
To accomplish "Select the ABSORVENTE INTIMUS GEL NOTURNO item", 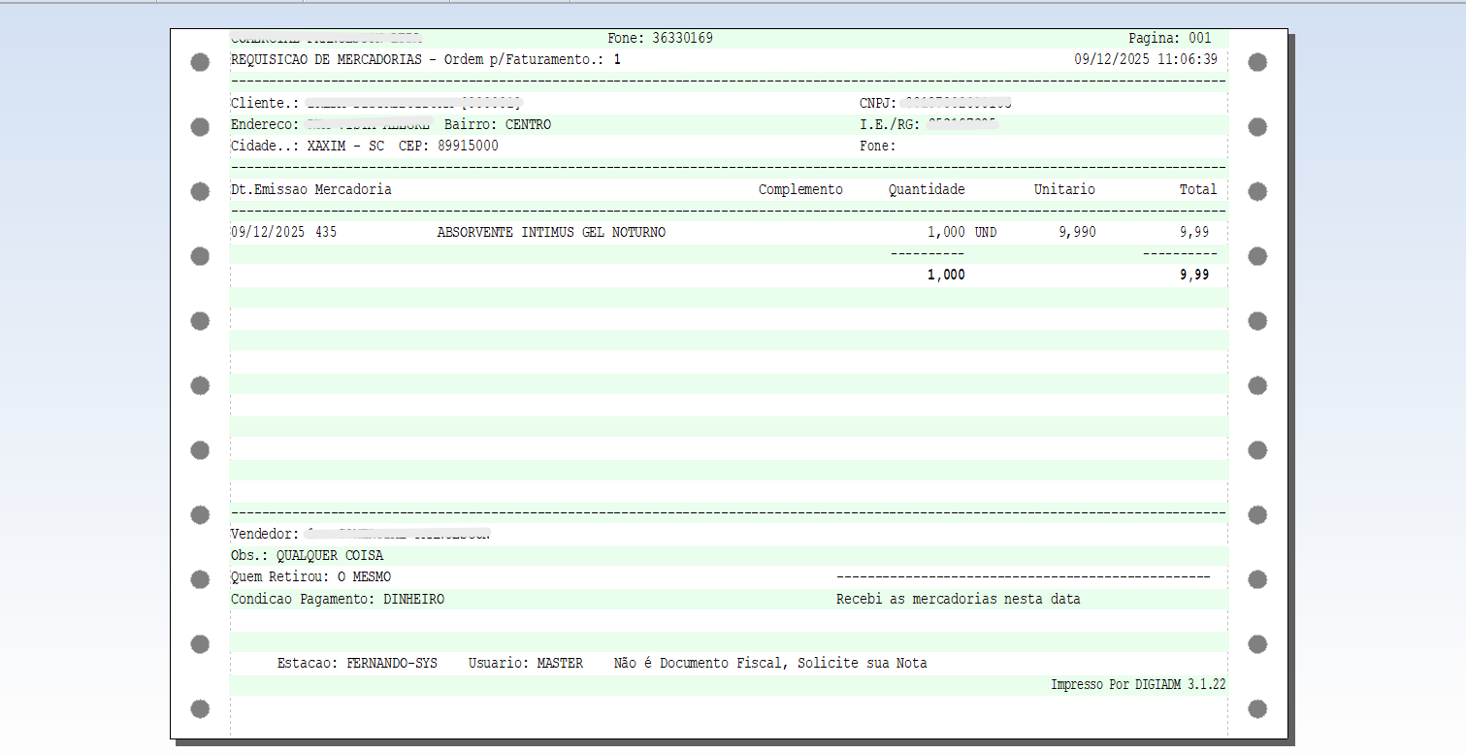I will 551,232.
